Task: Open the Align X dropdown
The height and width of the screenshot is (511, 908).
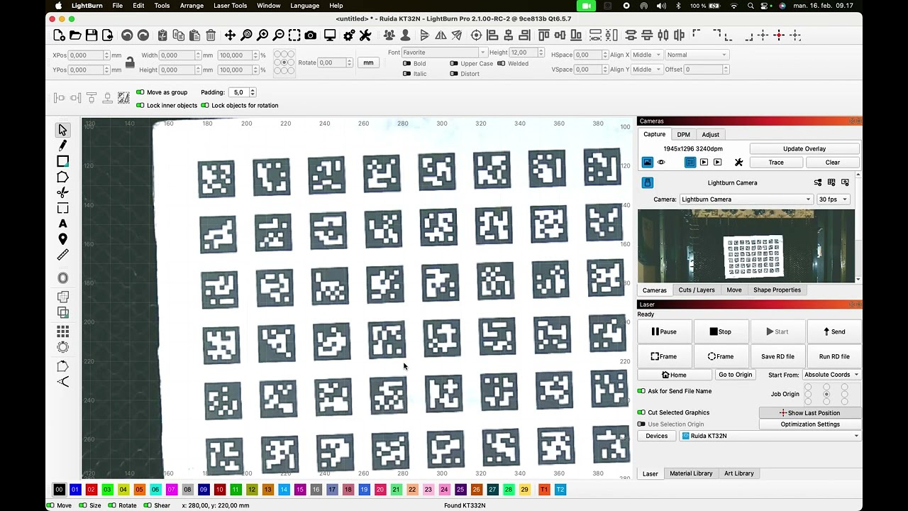Action: point(647,55)
